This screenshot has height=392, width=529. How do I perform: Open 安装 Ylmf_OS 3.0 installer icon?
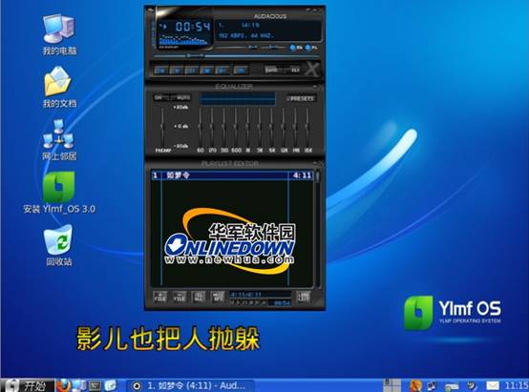pyautogui.click(x=59, y=193)
